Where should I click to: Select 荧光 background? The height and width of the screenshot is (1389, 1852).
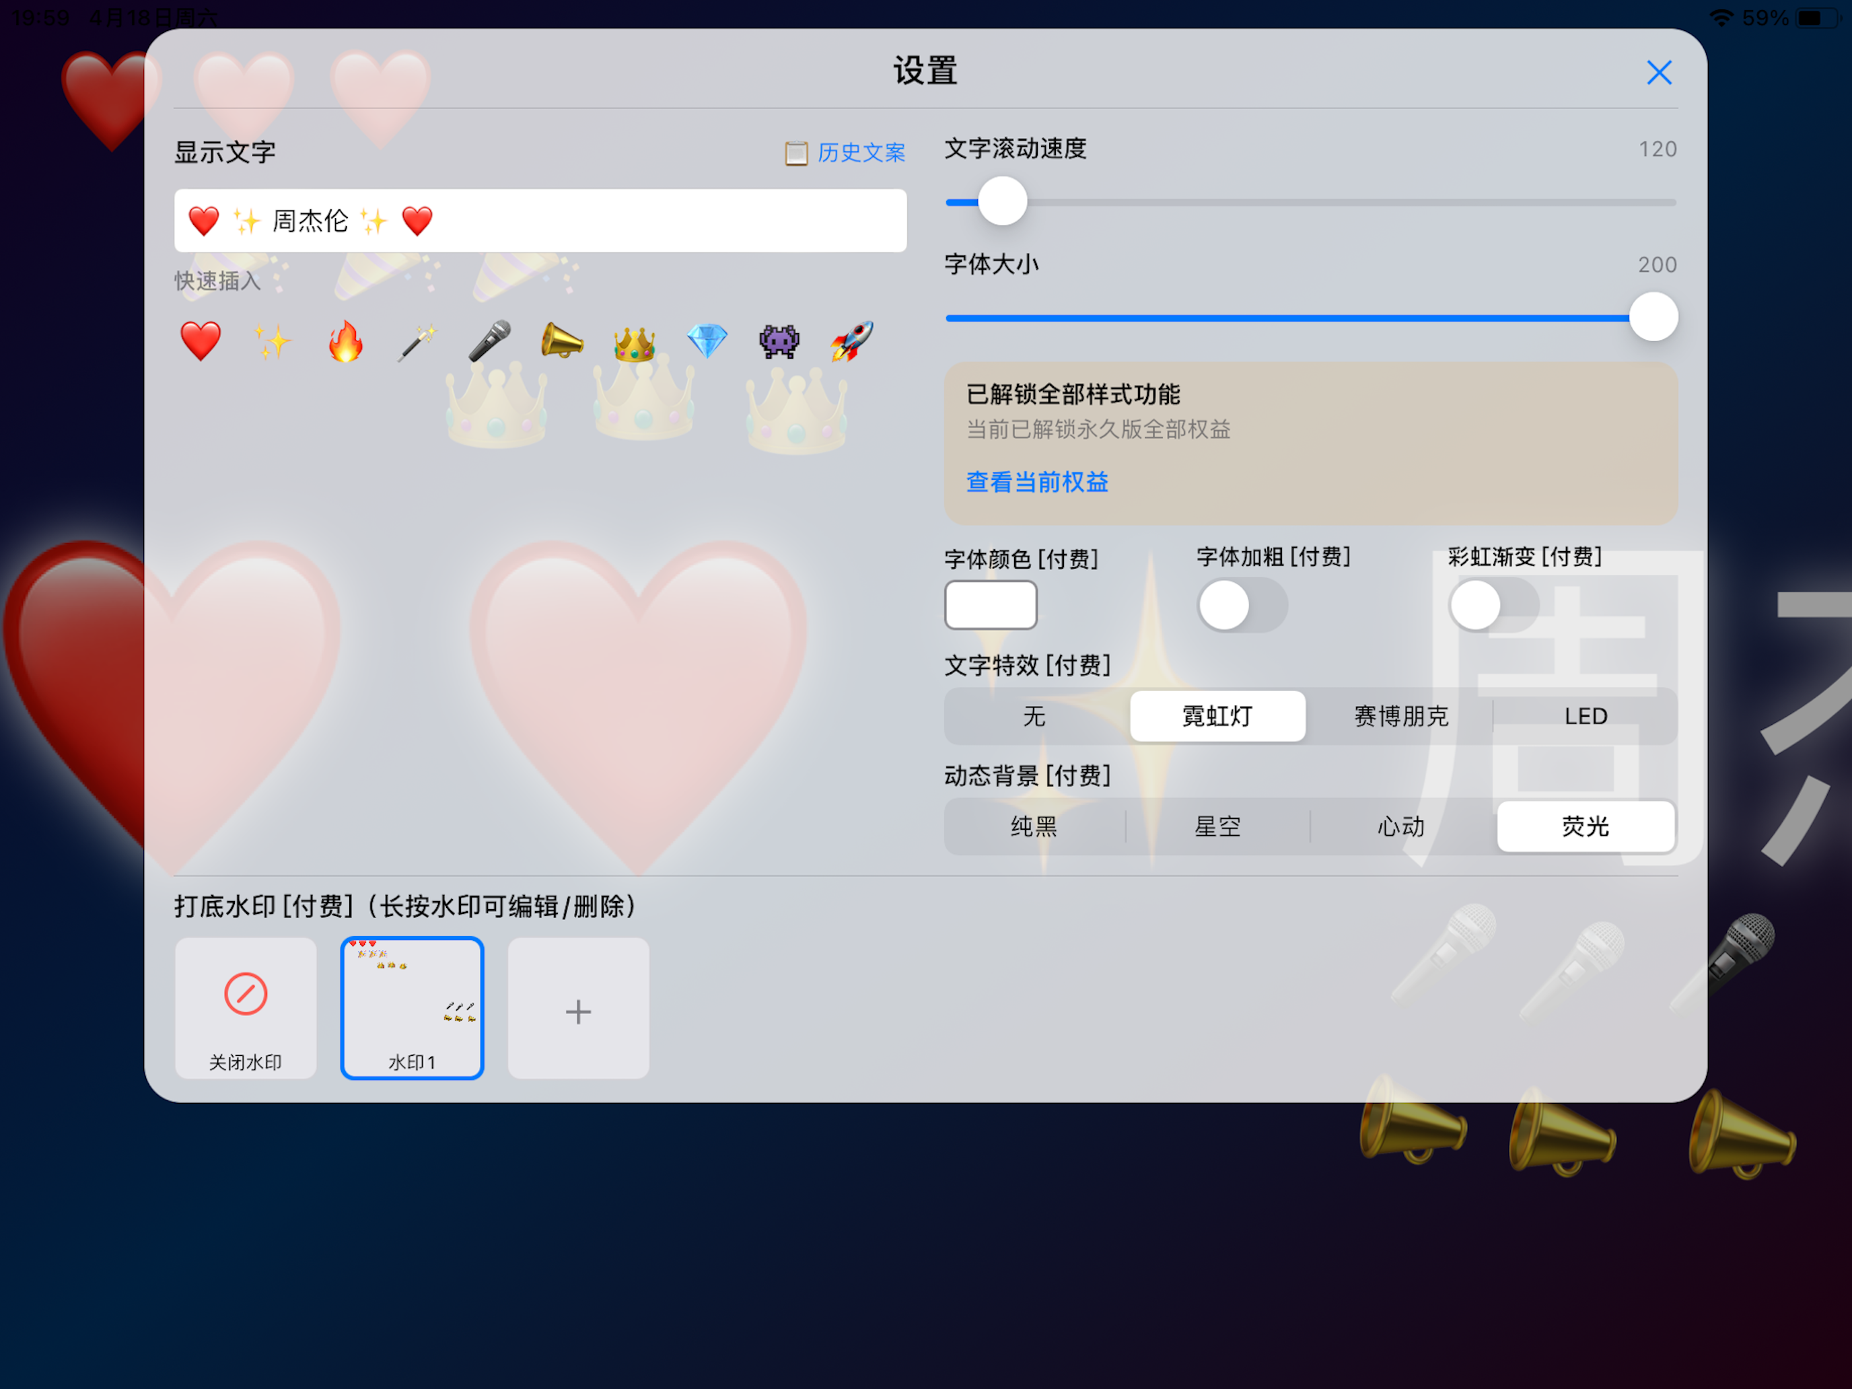pos(1586,827)
